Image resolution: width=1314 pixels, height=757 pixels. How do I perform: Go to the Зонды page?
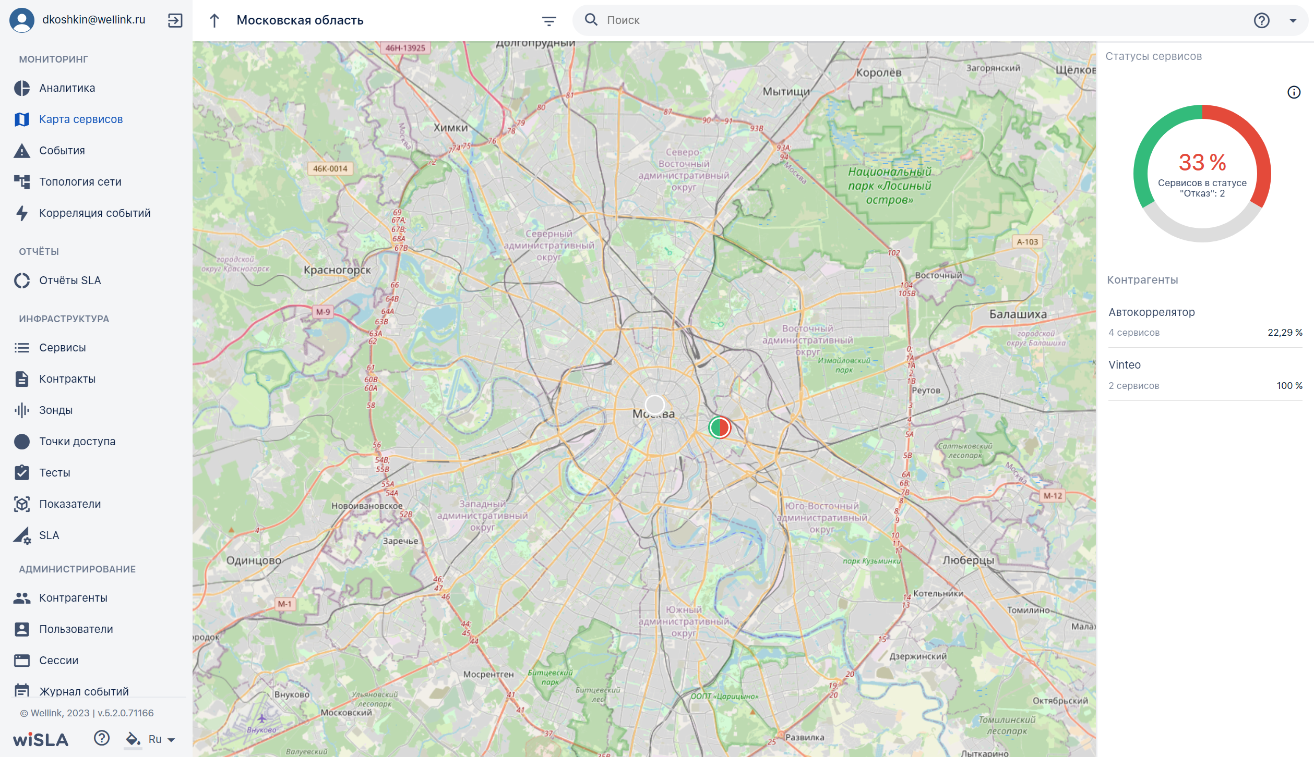tap(56, 410)
